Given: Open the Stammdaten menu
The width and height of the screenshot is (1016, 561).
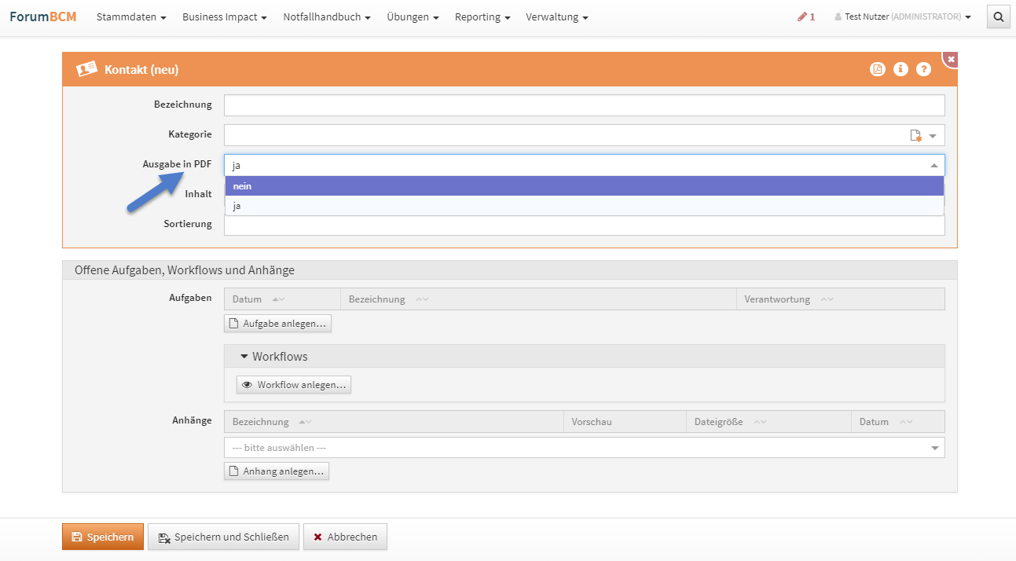Looking at the screenshot, I should tap(131, 16).
